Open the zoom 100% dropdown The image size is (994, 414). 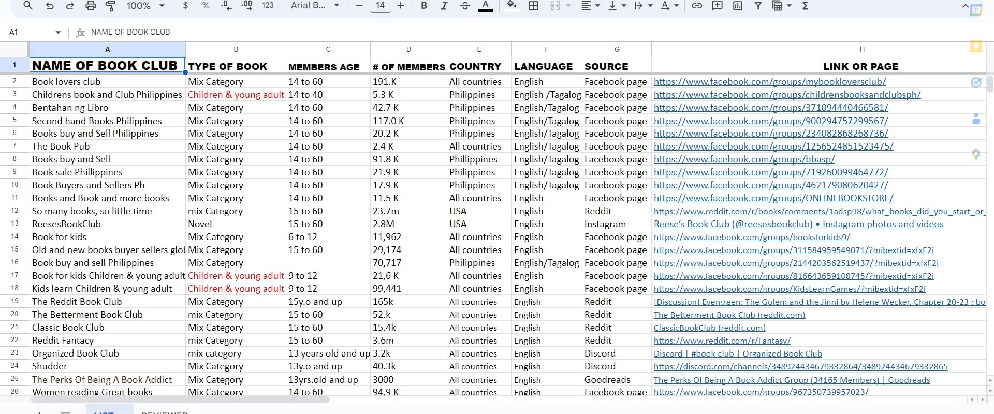pyautogui.click(x=145, y=6)
